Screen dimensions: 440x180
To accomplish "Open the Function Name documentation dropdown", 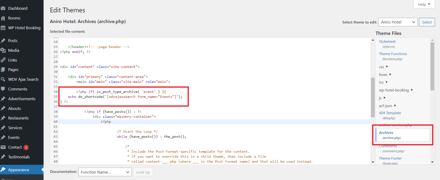I will 105,172.
